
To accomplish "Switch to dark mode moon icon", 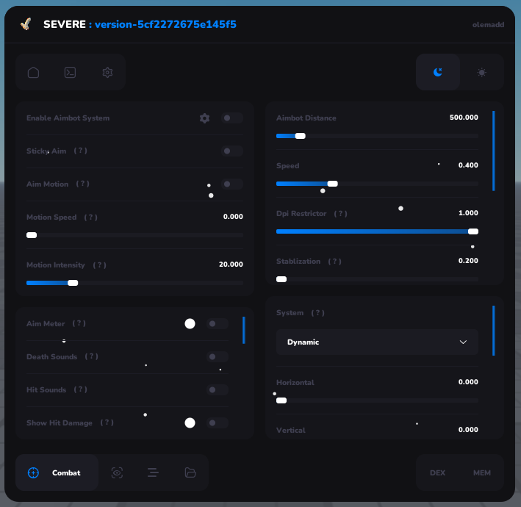I will point(438,72).
